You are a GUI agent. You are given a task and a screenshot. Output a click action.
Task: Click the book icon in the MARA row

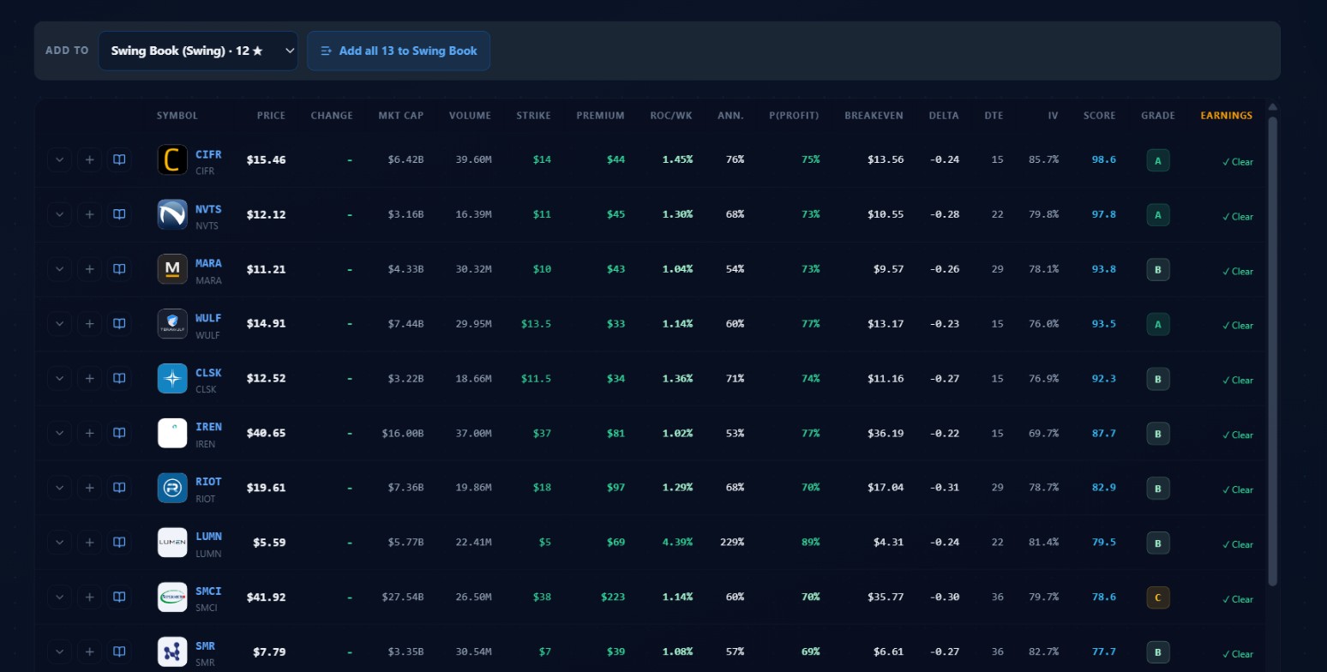tap(119, 269)
